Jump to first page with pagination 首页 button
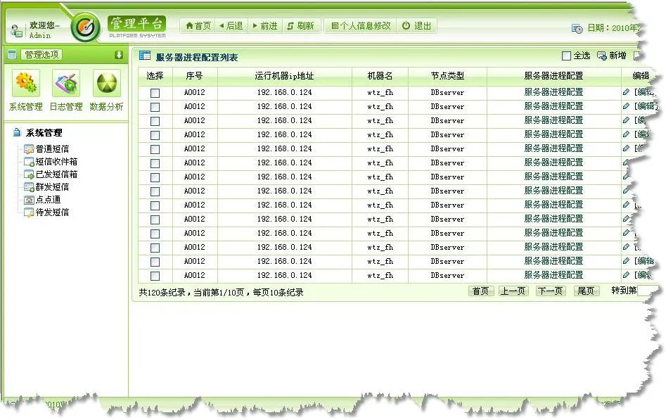The image size is (666, 420). pos(481,291)
